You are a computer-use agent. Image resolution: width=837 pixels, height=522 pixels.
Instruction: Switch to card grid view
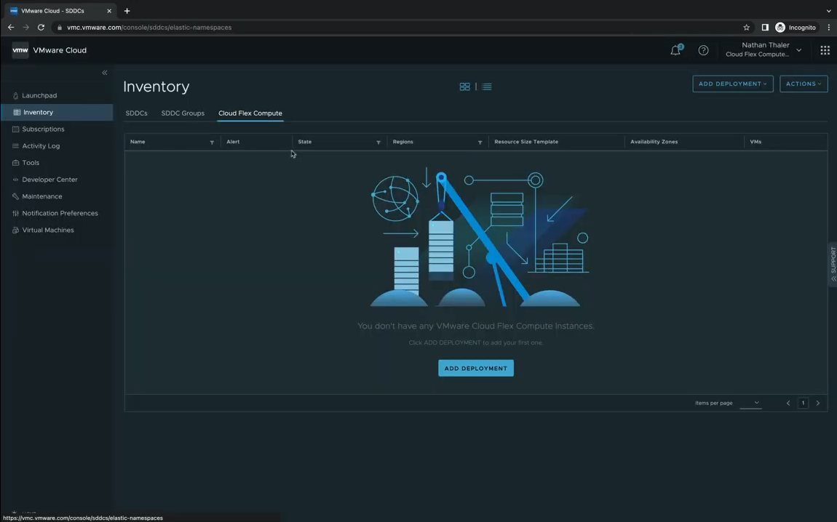click(465, 87)
